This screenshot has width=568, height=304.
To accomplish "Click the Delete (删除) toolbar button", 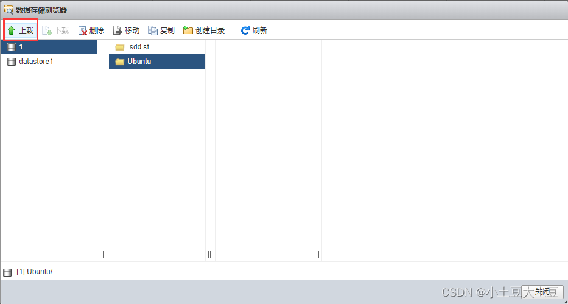I will pyautogui.click(x=91, y=30).
